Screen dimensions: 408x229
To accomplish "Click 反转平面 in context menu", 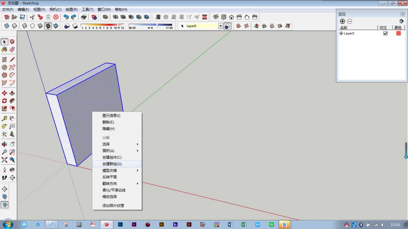I will point(118,177).
